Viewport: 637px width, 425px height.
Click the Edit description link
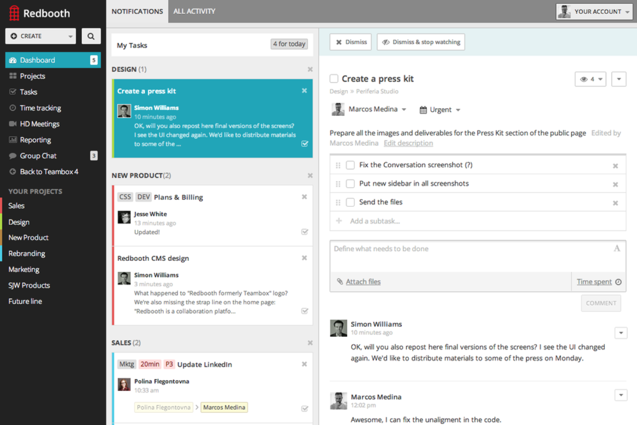coord(408,143)
